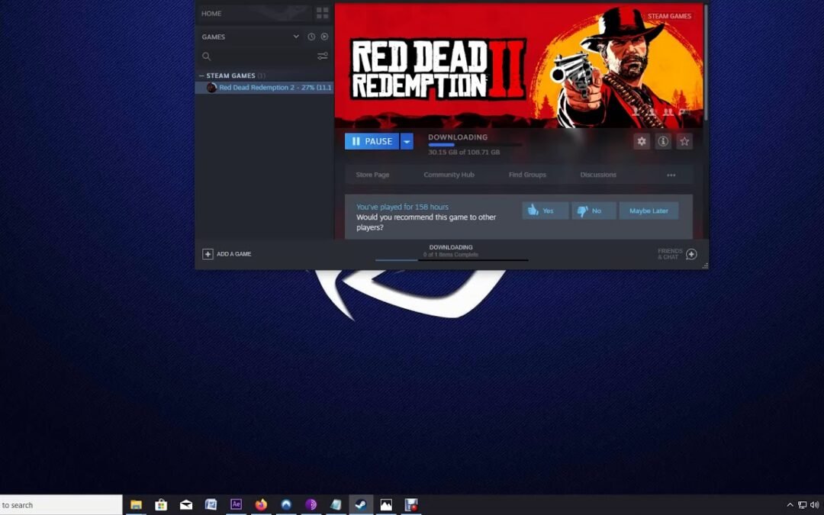Image resolution: width=824 pixels, height=515 pixels.
Task: Open the bottom DOWNLOADING status manager
Action: point(451,252)
